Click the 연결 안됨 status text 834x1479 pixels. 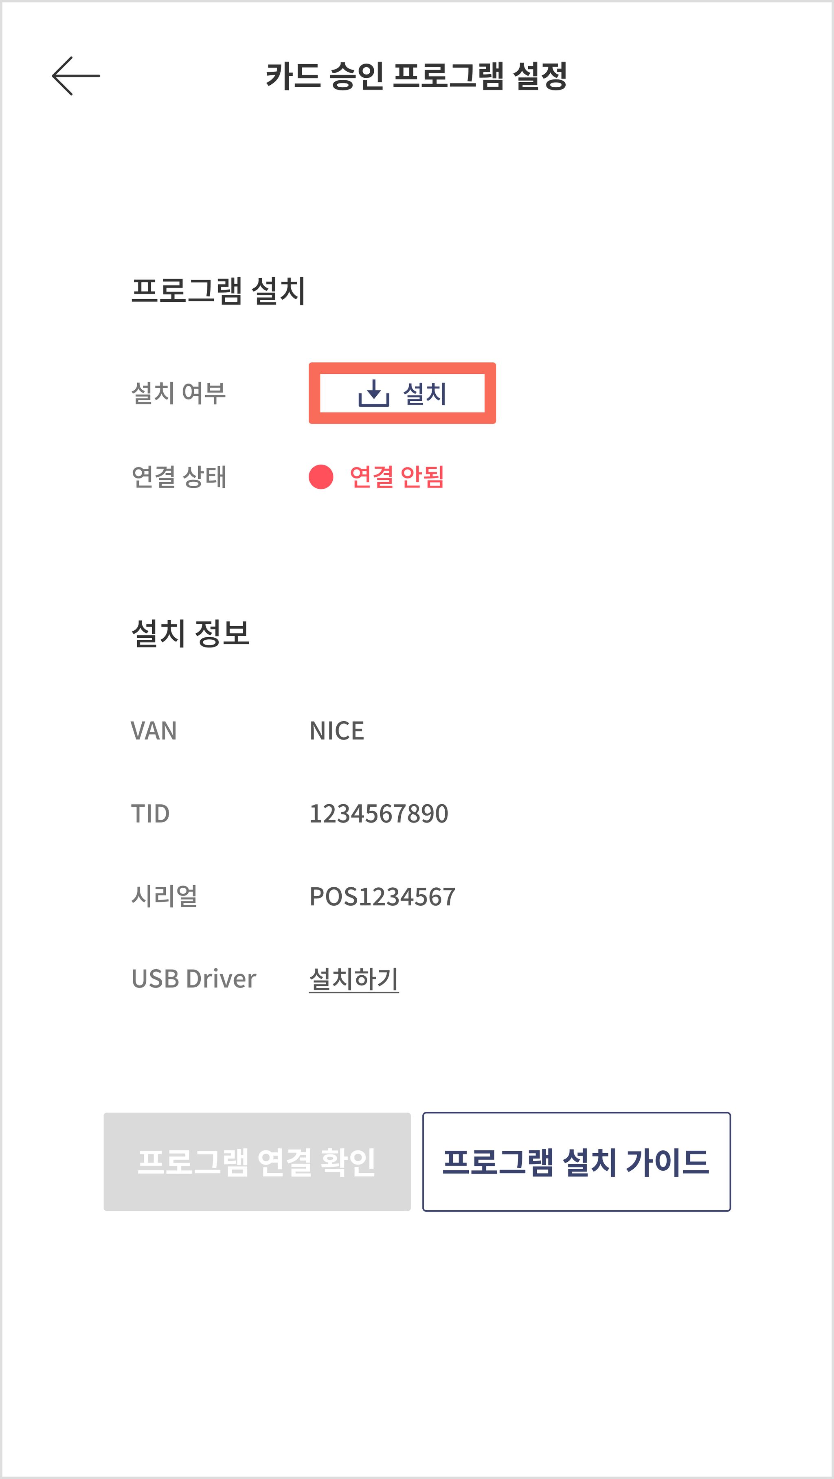tap(397, 477)
